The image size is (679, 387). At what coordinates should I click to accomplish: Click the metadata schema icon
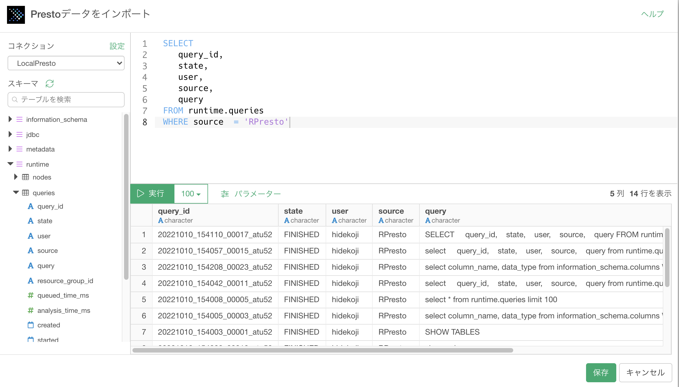(x=19, y=149)
